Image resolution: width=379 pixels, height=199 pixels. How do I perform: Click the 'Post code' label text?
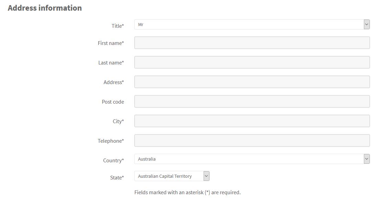click(x=113, y=102)
